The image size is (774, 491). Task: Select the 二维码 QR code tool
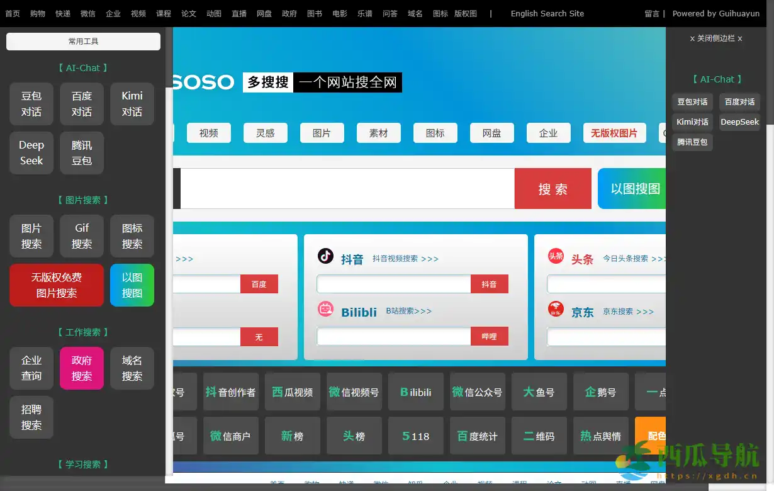[539, 436]
